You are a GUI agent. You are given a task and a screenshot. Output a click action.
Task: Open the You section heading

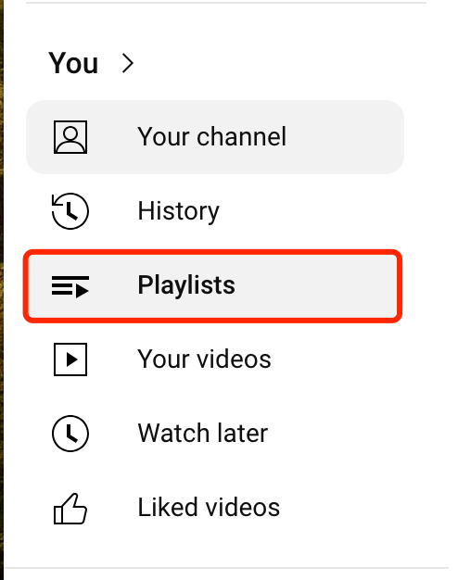[73, 63]
